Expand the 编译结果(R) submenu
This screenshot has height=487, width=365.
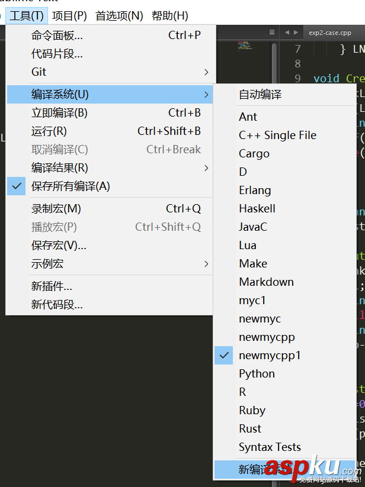tap(110, 168)
